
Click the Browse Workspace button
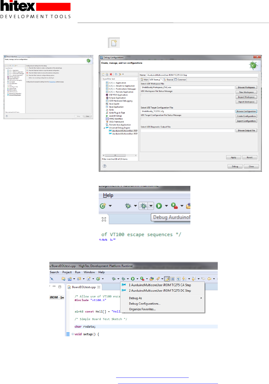tap(246, 87)
